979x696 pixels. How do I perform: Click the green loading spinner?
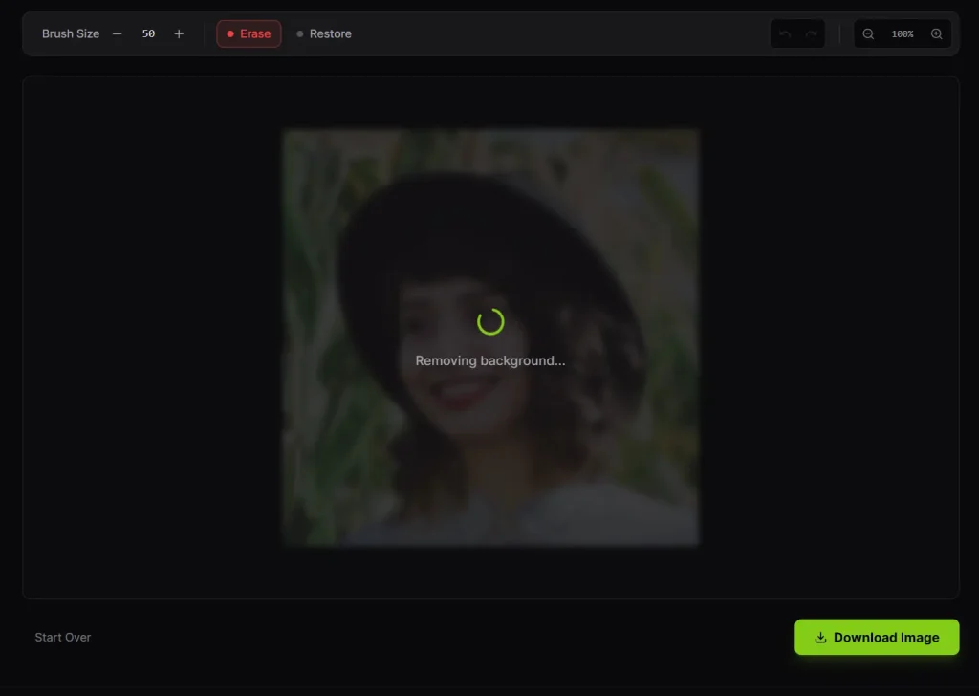(490, 321)
